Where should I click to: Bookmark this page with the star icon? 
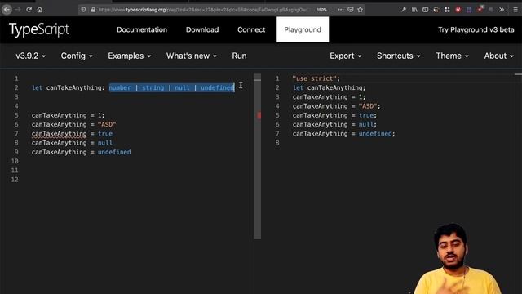point(360,10)
